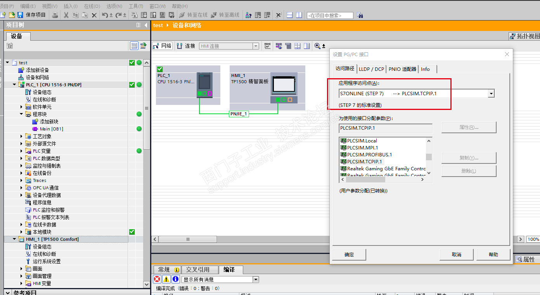
Task: Toggle the Connections mode button
Action: click(186, 46)
